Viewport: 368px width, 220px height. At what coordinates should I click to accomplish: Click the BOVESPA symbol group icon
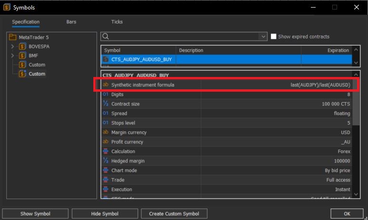tap(22, 47)
